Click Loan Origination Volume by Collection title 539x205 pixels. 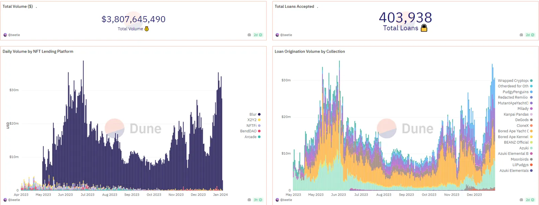coord(310,52)
